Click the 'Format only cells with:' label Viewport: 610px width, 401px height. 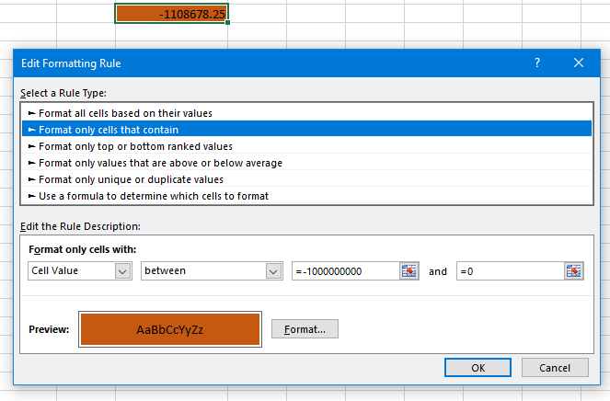pos(83,249)
